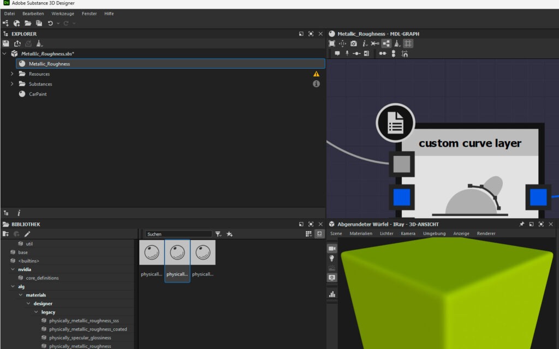Viewport: 559px width, 349px height.
Task: Open the Fenster menu
Action: pos(89,14)
